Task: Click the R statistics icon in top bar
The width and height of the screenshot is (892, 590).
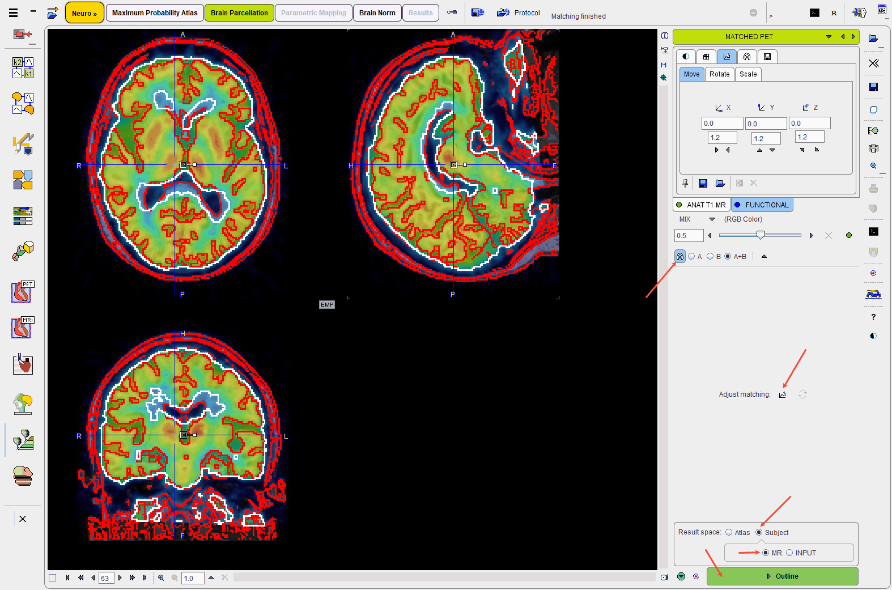Action: 834,12
